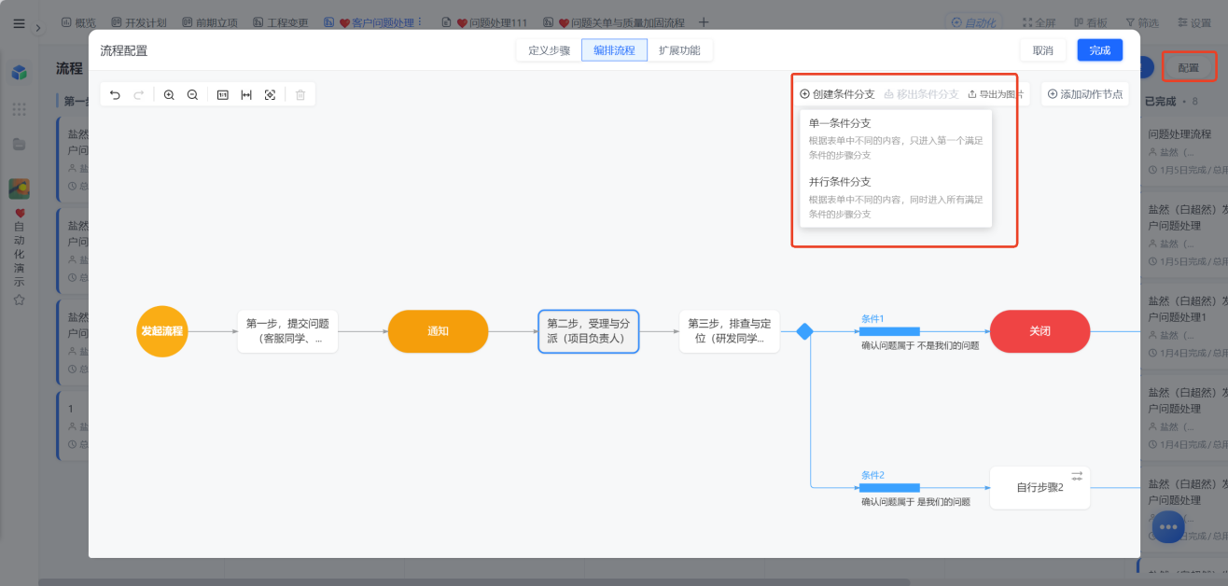The height and width of the screenshot is (586, 1228).
Task: Click 添加动作节点
Action: (1084, 94)
